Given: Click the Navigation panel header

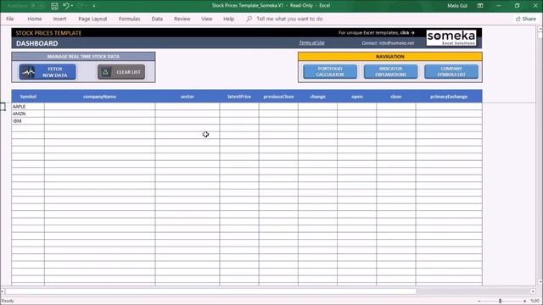Looking at the screenshot, I should coord(390,57).
